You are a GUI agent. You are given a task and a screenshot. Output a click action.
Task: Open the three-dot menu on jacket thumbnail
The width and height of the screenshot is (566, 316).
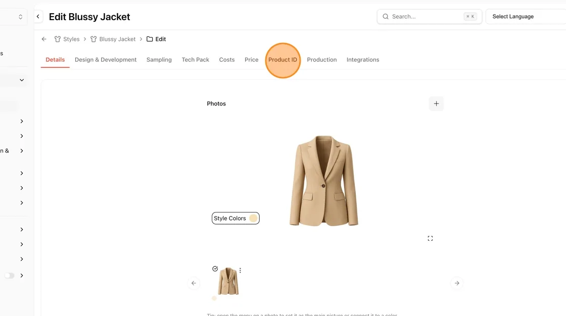(x=240, y=270)
